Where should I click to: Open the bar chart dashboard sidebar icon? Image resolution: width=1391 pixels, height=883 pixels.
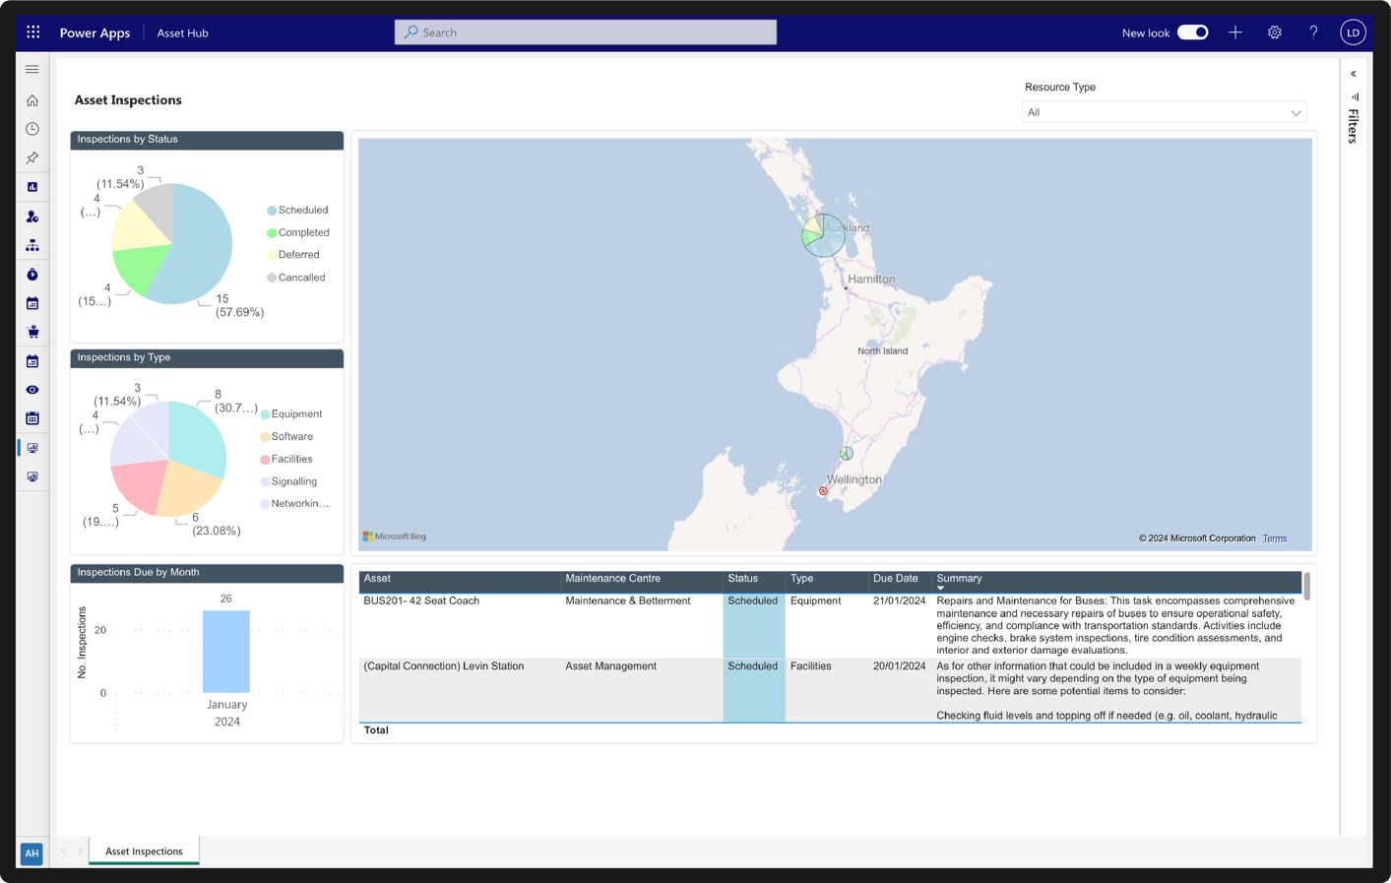[x=32, y=187]
